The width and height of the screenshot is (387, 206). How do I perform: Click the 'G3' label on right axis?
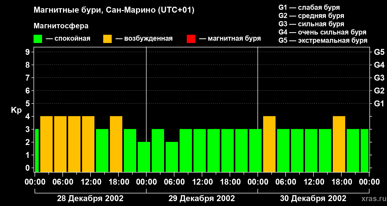pos(379,78)
